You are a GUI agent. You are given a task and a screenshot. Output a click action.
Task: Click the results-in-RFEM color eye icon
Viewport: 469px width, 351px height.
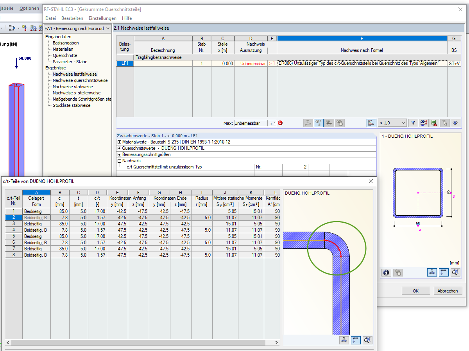tap(424, 123)
